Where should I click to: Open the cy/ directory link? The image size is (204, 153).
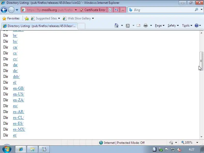pos(15,59)
